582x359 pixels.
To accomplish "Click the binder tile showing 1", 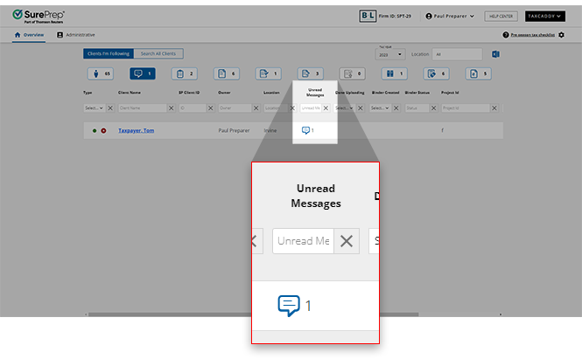I will (x=395, y=73).
